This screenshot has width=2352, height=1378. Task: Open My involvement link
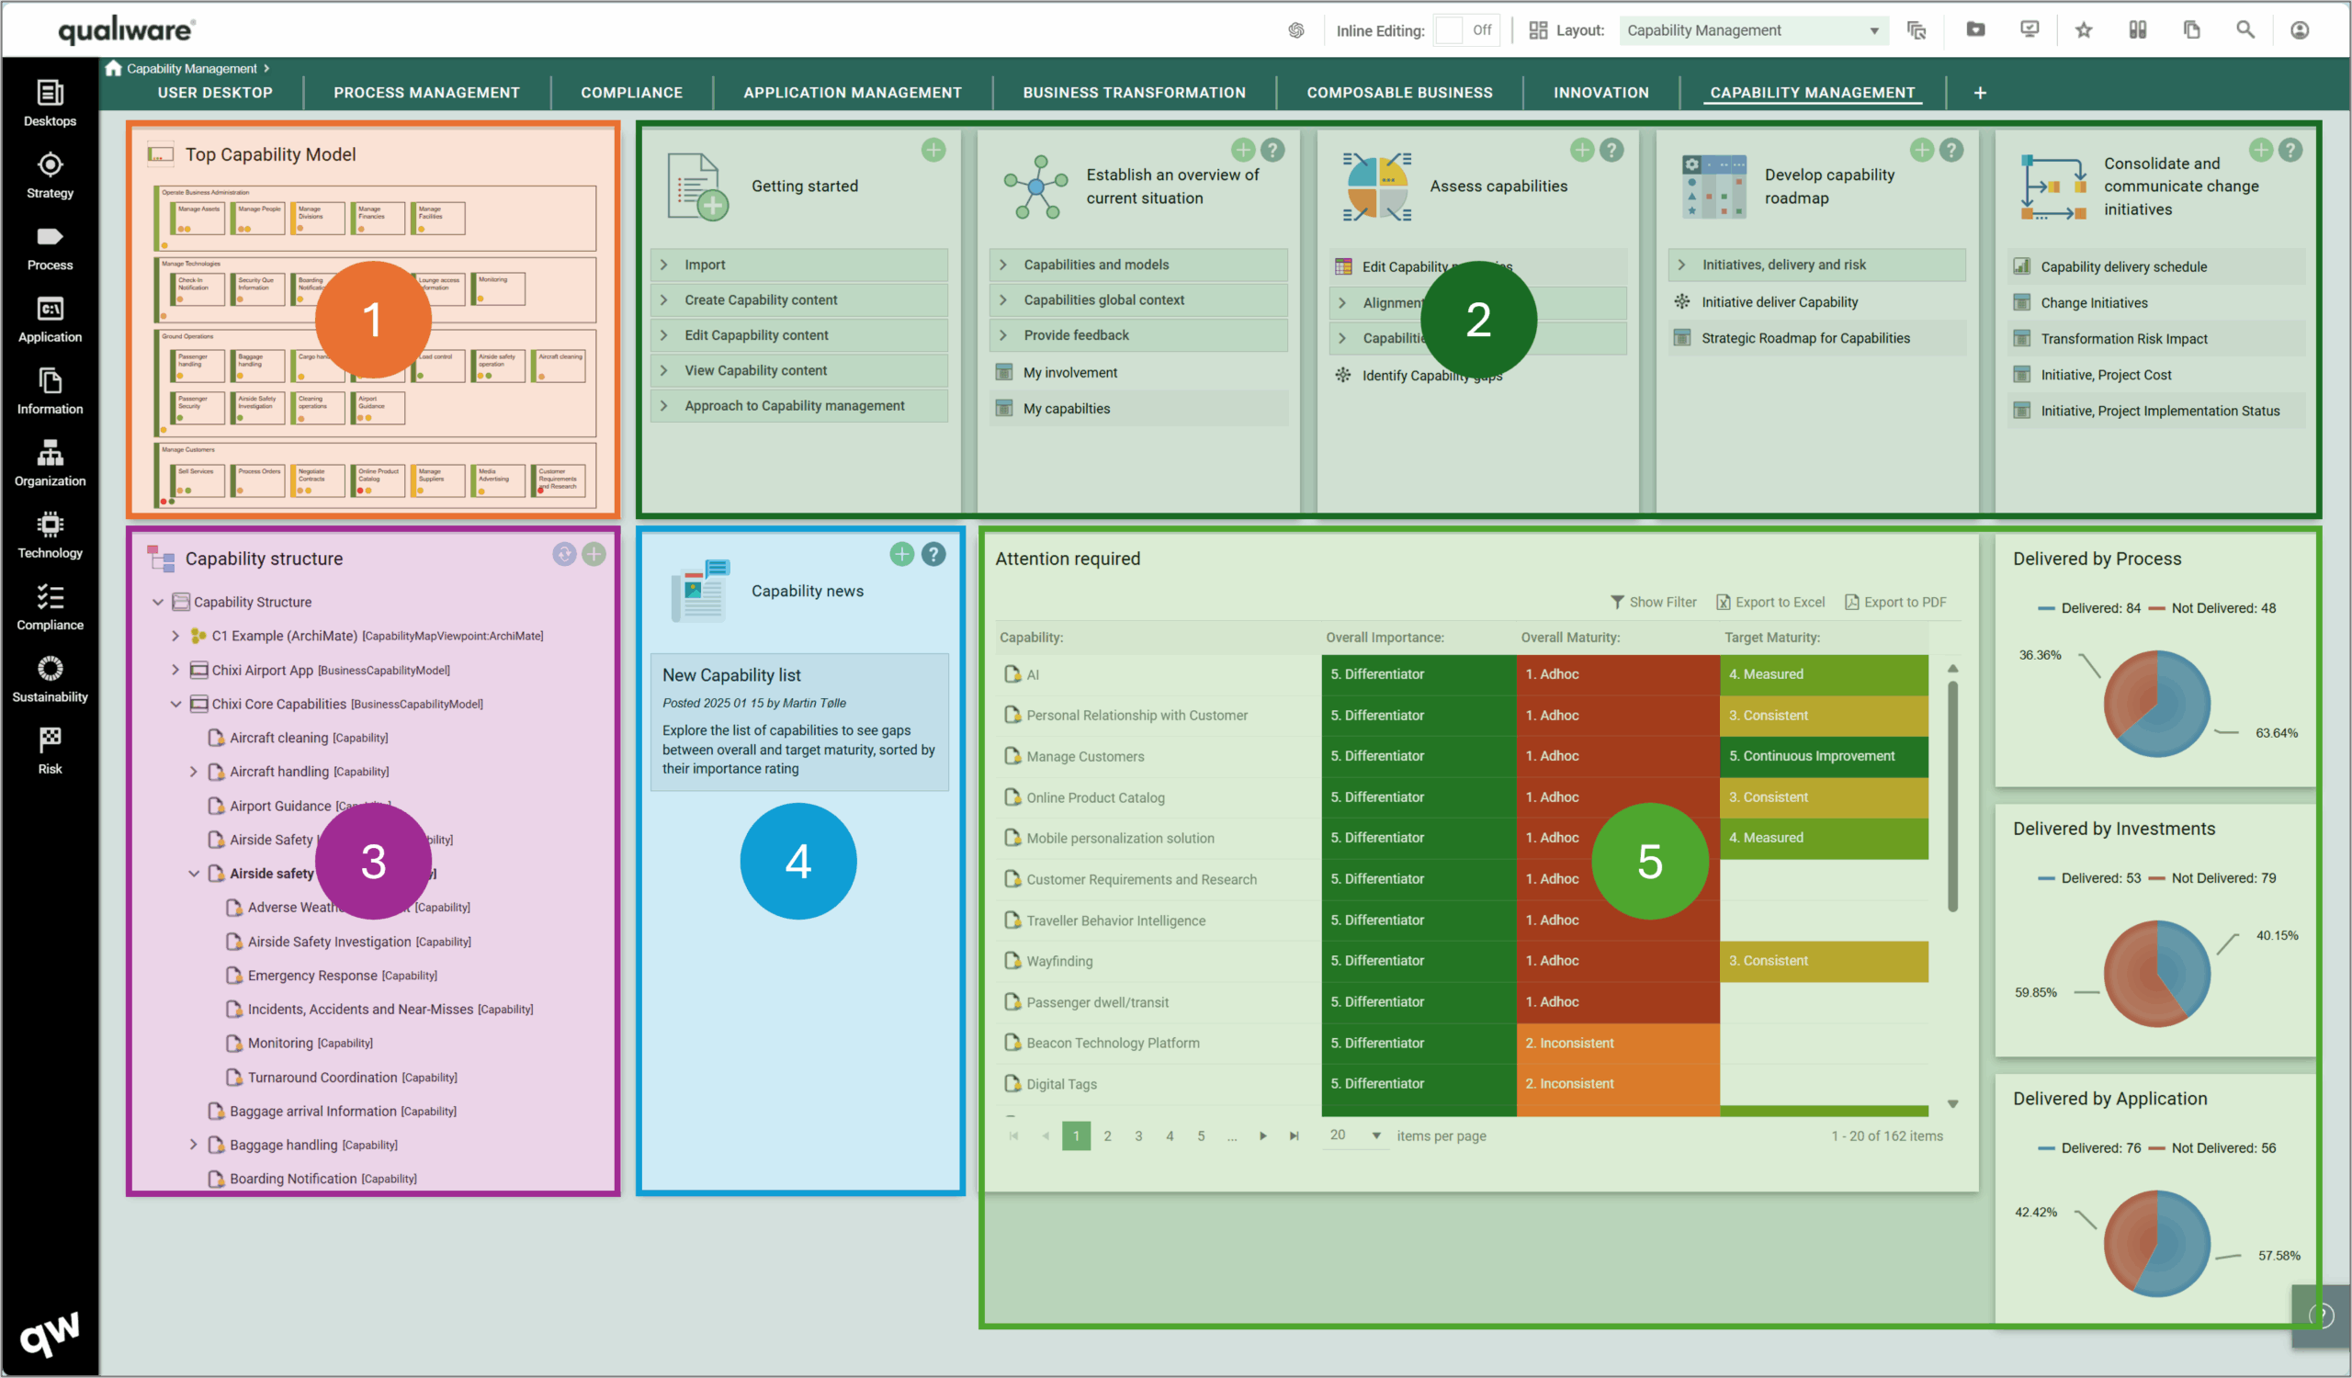pyautogui.click(x=1069, y=372)
